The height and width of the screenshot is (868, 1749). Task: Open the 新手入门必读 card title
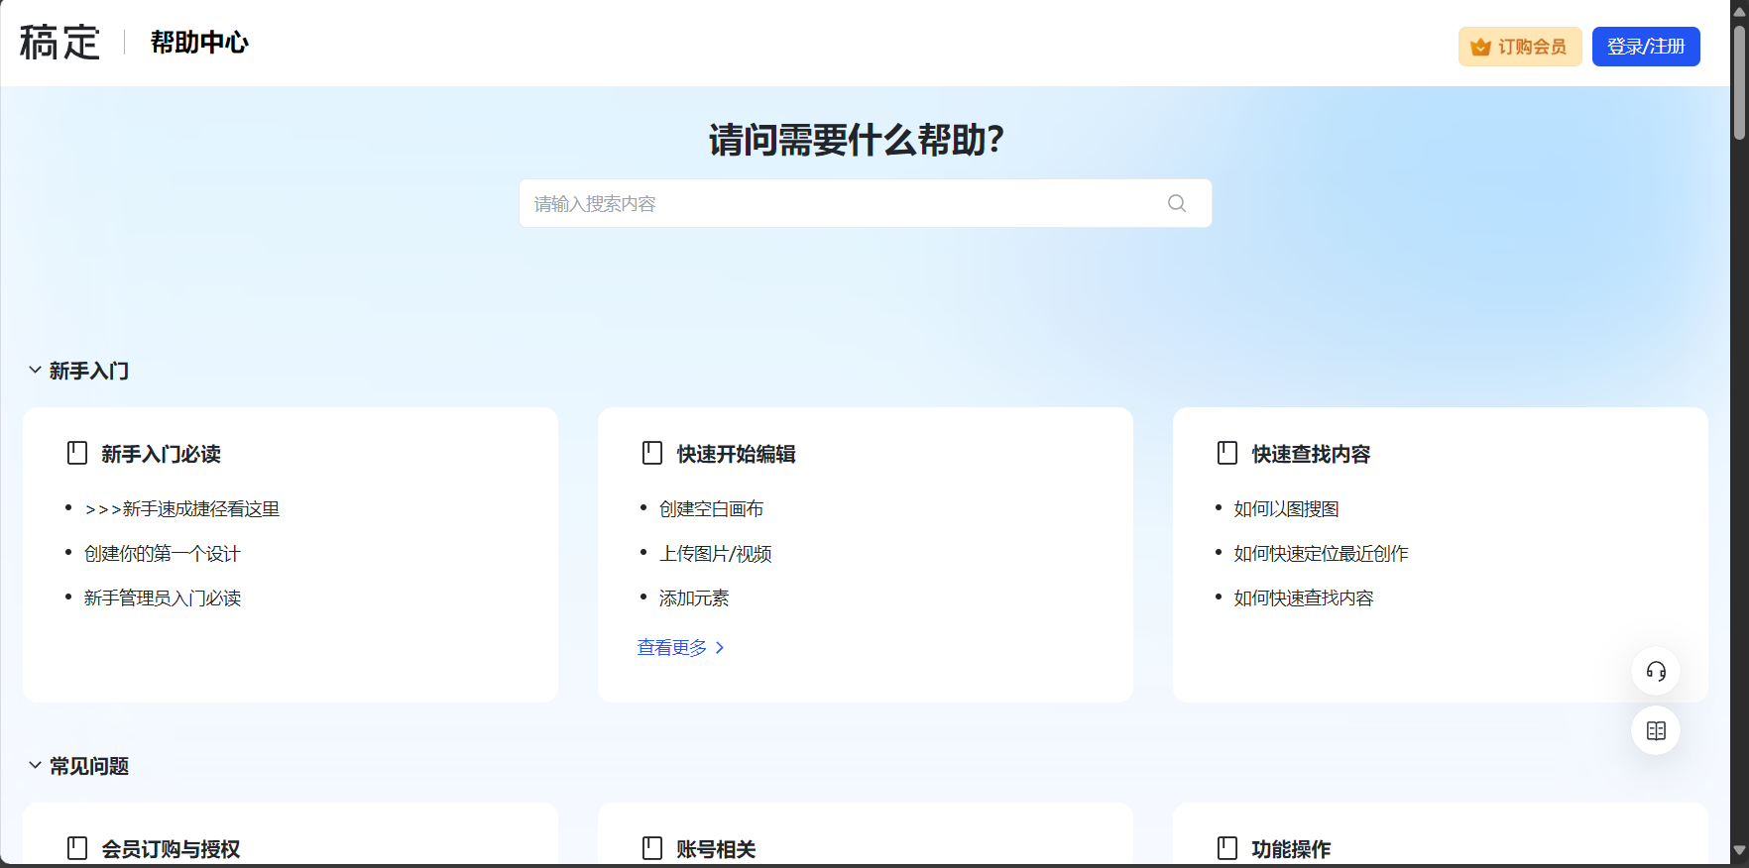pyautogui.click(x=161, y=454)
